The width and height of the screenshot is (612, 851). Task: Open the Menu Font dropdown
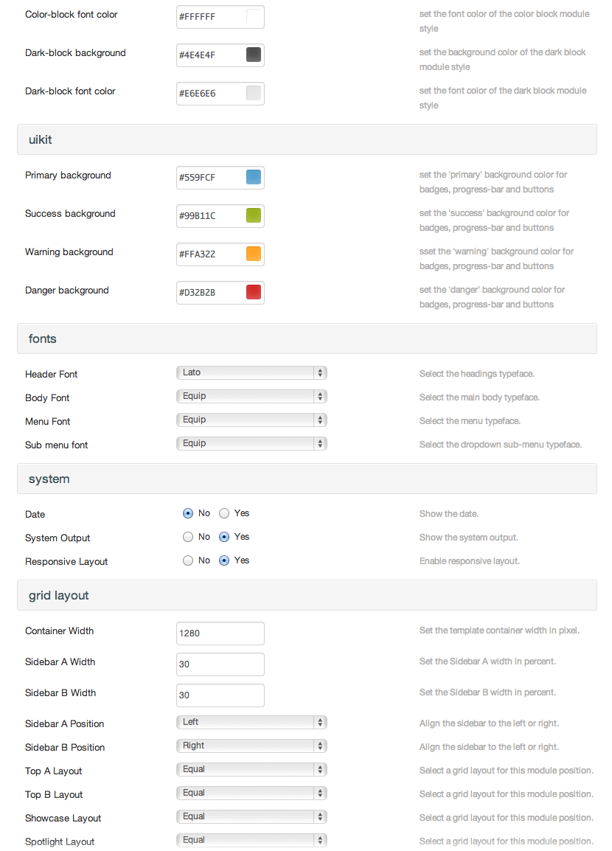(x=251, y=420)
